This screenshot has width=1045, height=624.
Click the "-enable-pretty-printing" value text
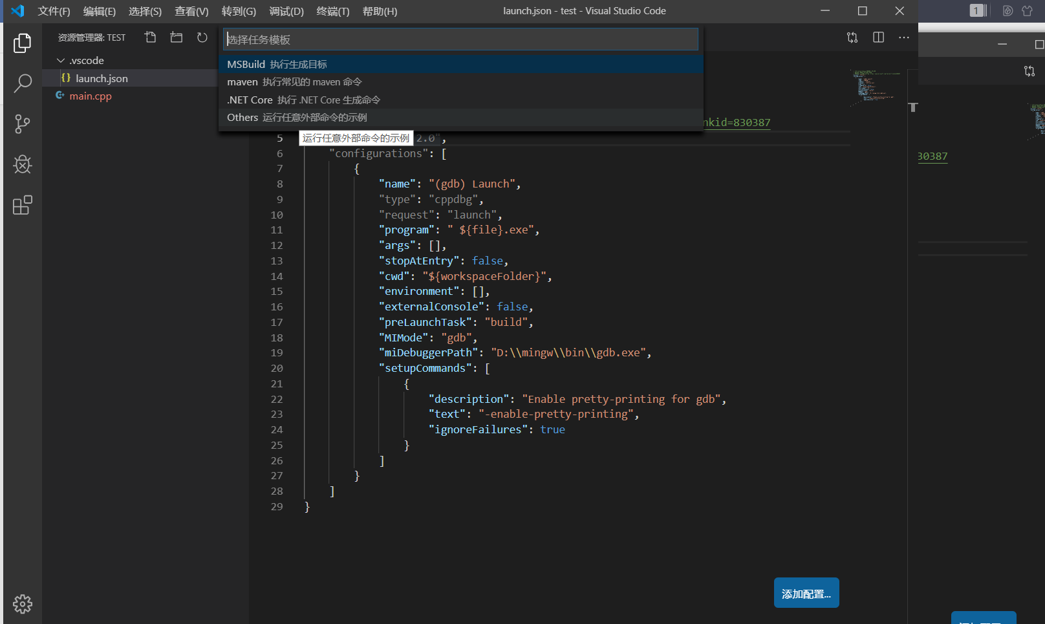(556, 414)
